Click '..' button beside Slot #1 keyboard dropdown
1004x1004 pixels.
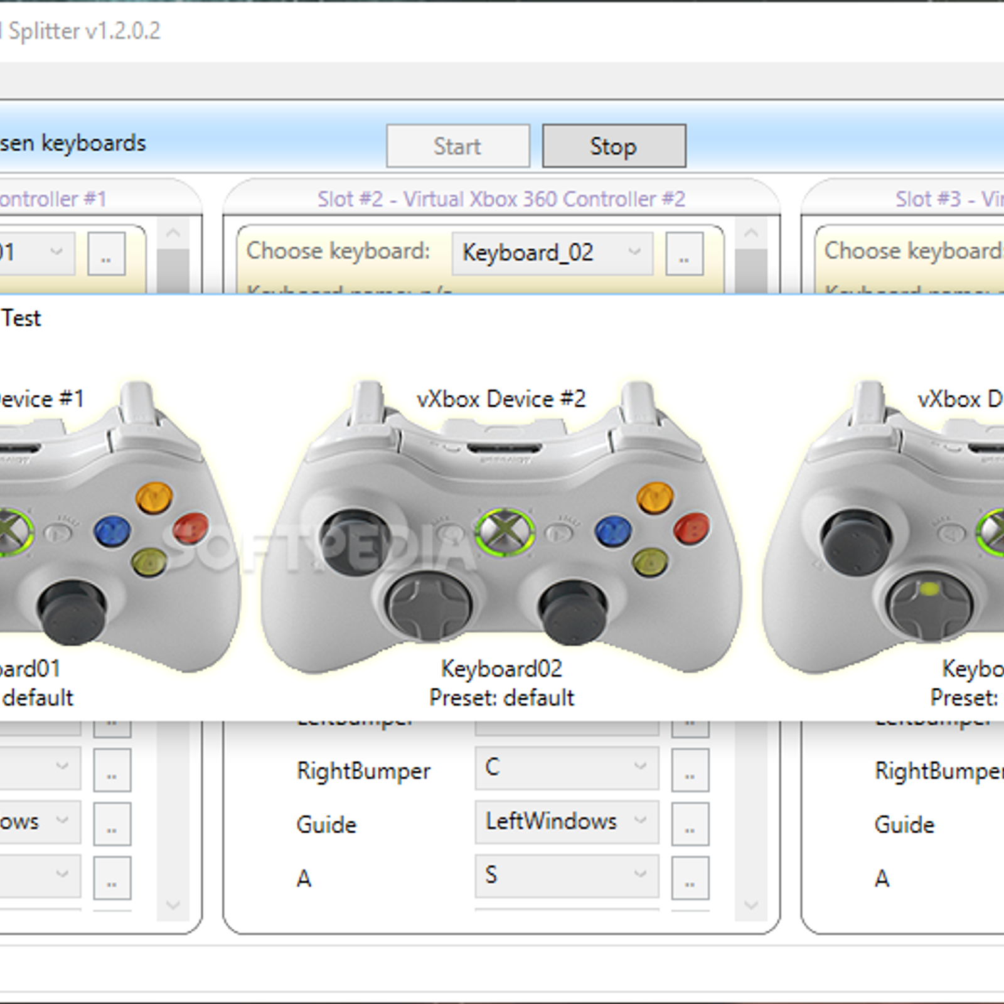coord(106,254)
